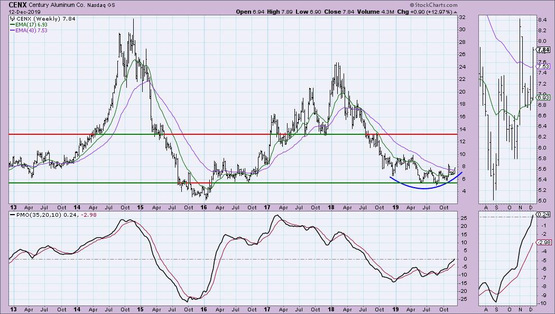
Task: Click the -2.98 PMO signal tag
Action: click(x=544, y=243)
